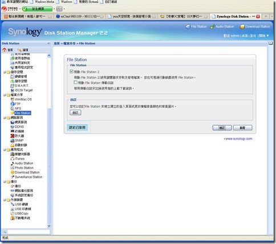Click the green safe-page button in toolbar
This screenshot has width=276, height=244.
click(37, 9)
